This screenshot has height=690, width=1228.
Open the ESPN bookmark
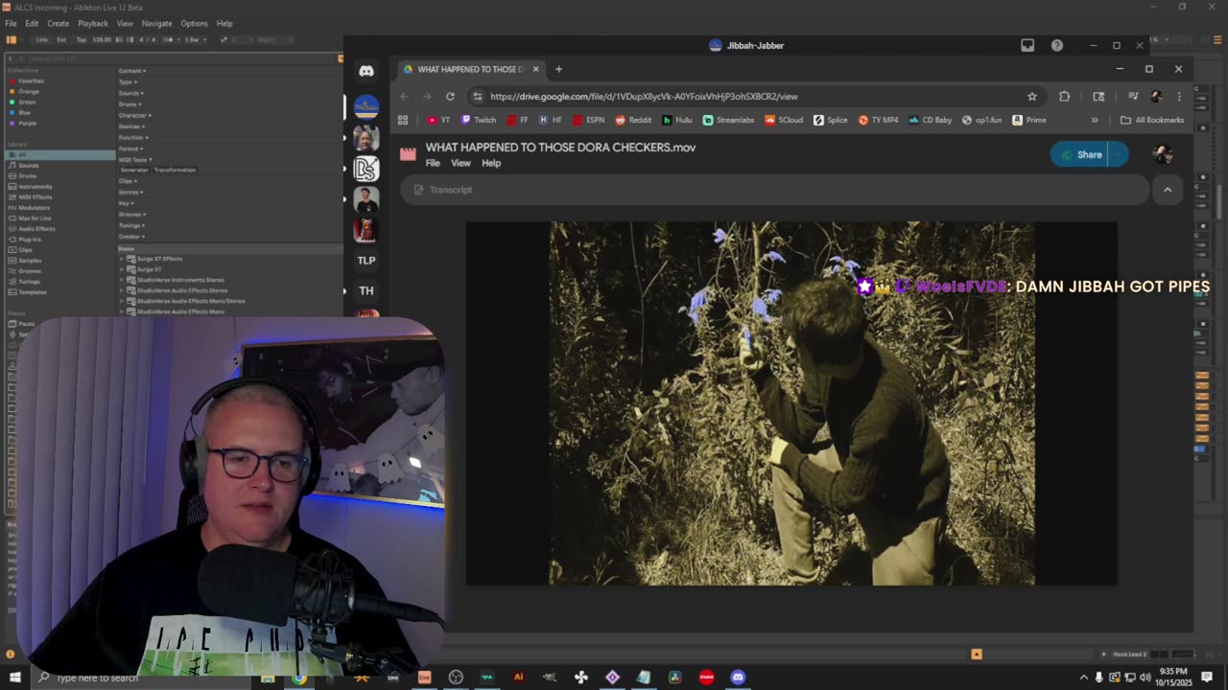[588, 120]
